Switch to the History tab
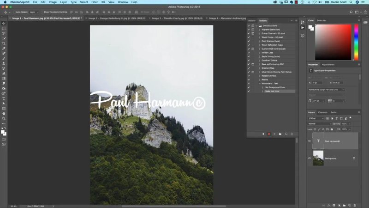Viewport: 369px width, 208px height. click(251, 20)
